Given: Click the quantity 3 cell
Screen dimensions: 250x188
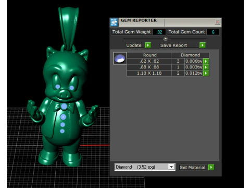Looking at the screenshot, I should click(178, 61).
